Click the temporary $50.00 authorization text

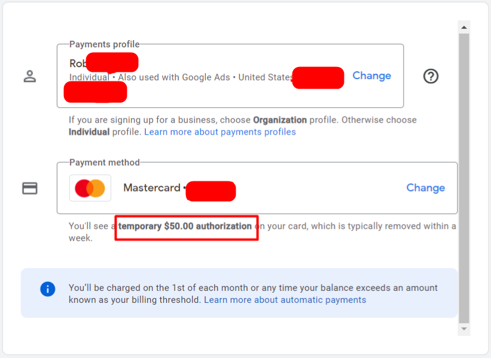(x=185, y=226)
